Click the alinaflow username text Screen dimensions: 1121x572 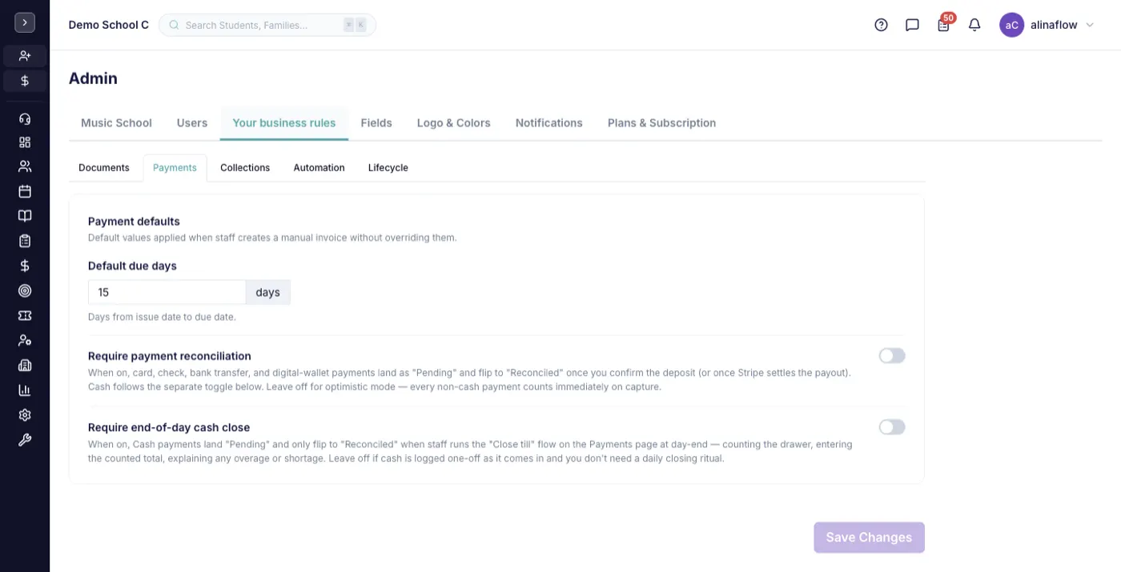click(1054, 25)
